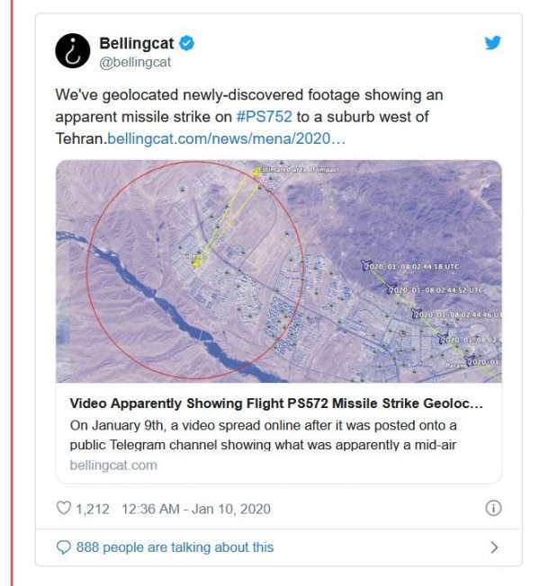The height and width of the screenshot is (586, 540).
Task: Click the blue verified badge
Action: pyautogui.click(x=186, y=43)
